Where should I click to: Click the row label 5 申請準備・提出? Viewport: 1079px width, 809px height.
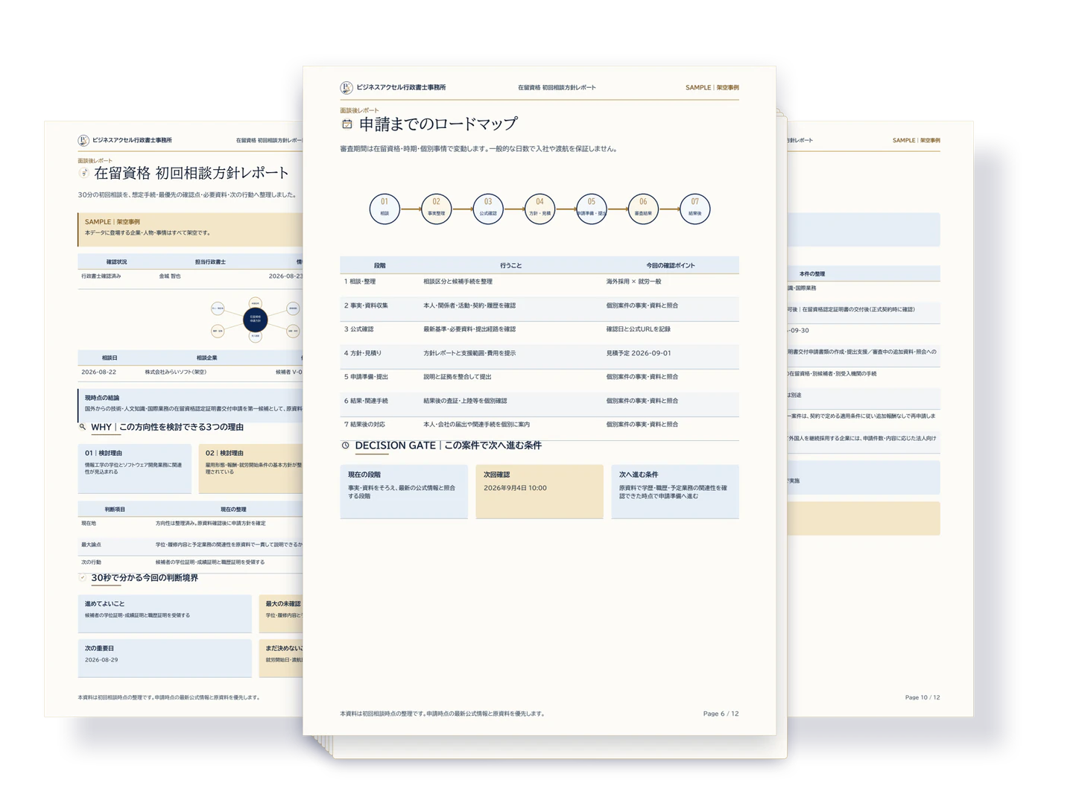pyautogui.click(x=365, y=377)
